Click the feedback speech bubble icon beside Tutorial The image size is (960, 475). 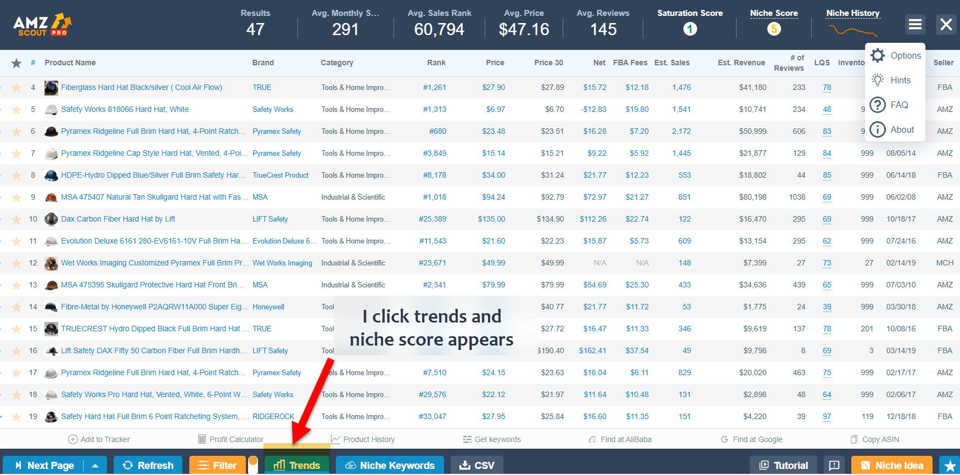click(834, 465)
